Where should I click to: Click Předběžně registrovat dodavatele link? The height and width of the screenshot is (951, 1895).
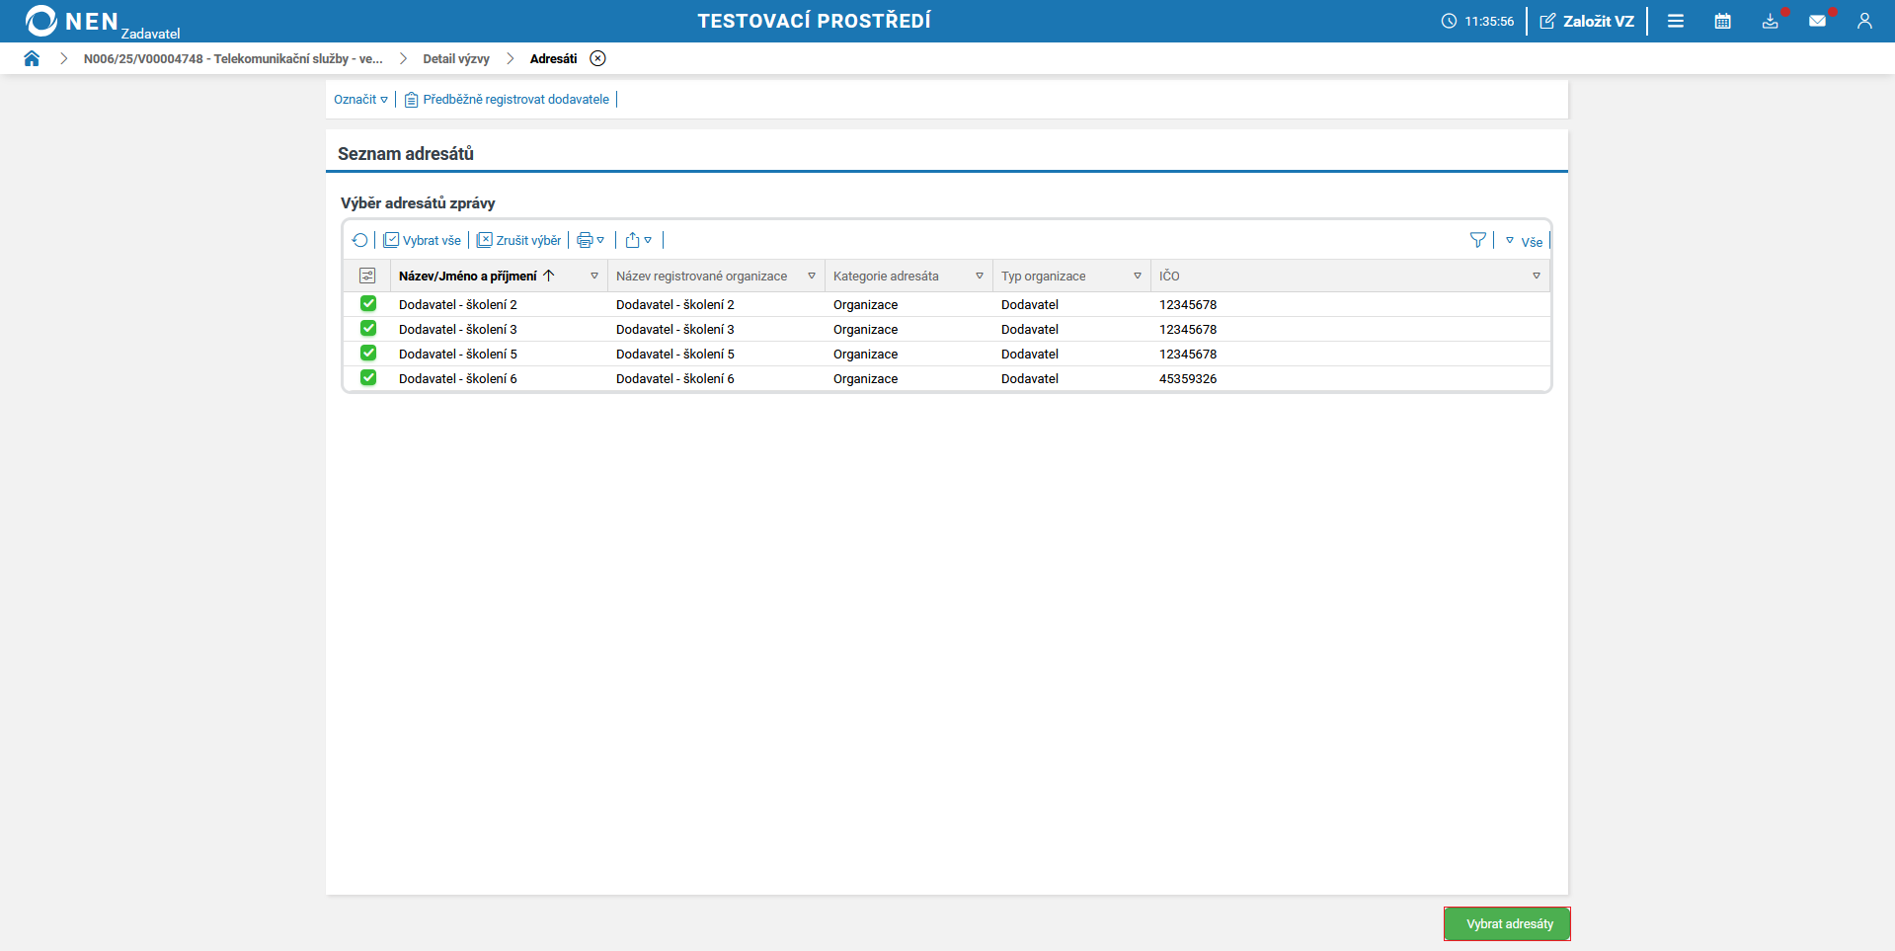514,100
